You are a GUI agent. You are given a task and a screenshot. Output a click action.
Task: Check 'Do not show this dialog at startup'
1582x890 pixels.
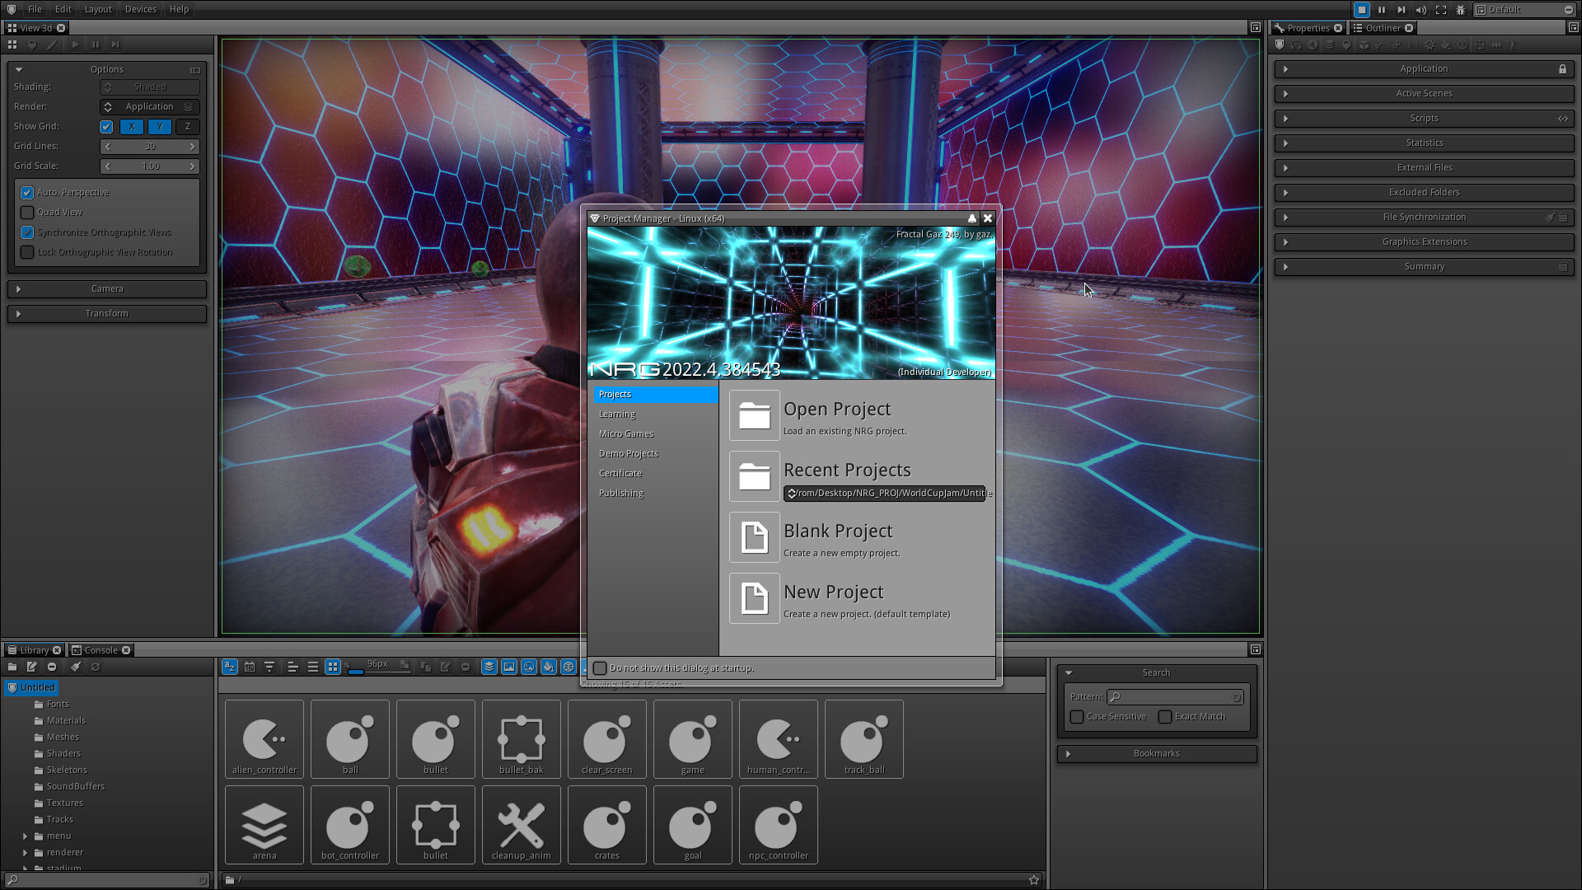point(600,668)
